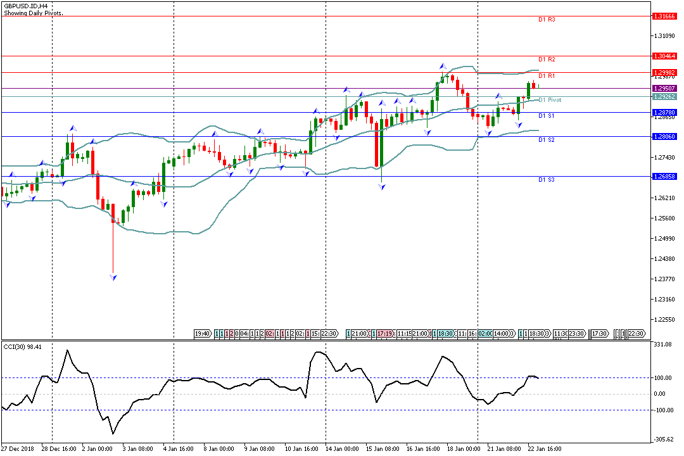Open the 17:30 event marker
The image size is (684, 456).
(x=599, y=333)
